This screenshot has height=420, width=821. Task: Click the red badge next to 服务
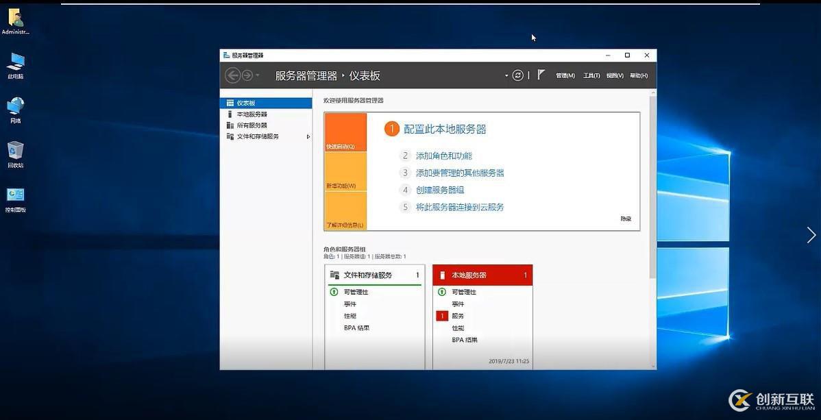click(x=442, y=316)
